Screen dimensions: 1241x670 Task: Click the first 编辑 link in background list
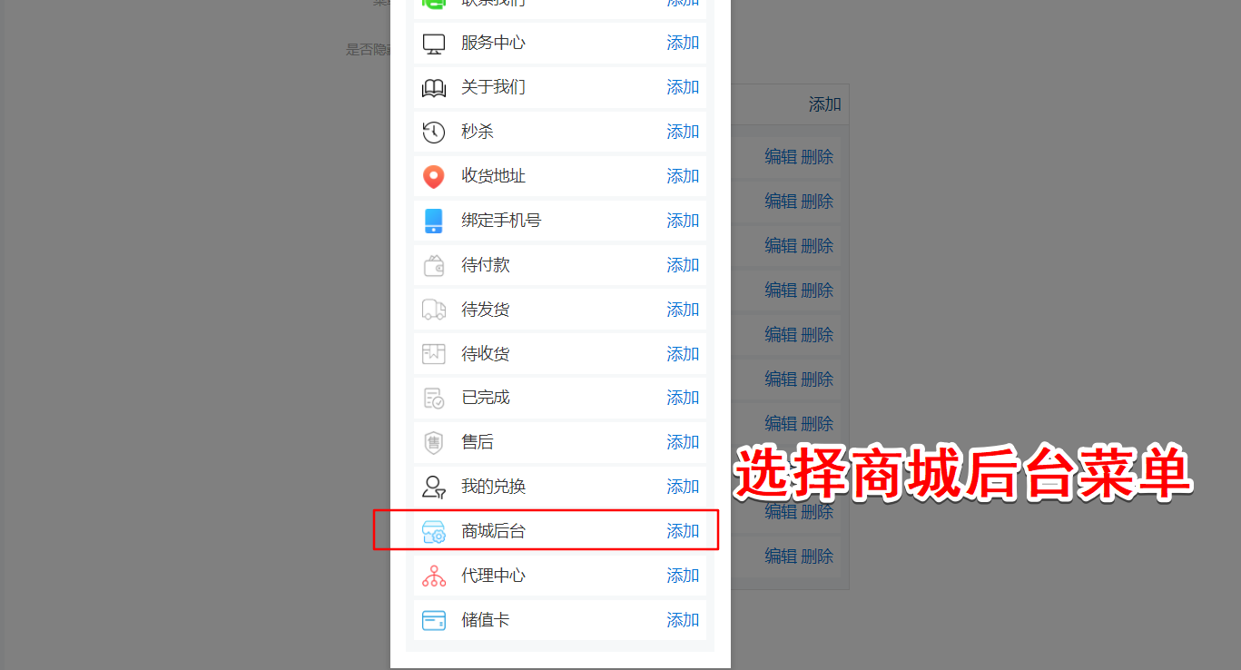(x=781, y=157)
